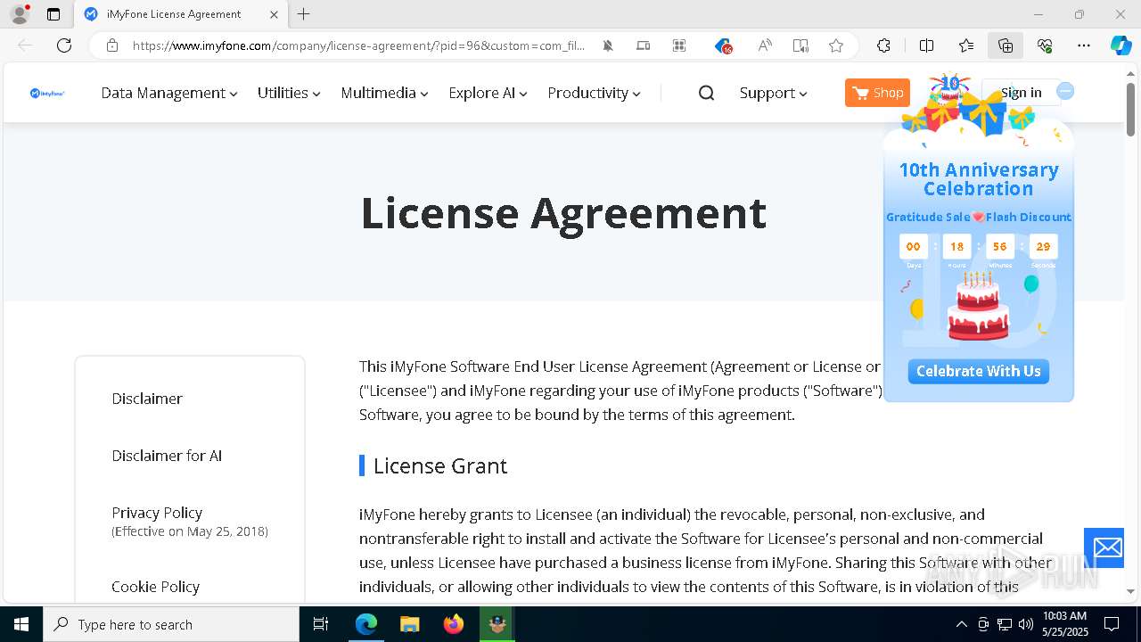The width and height of the screenshot is (1141, 642).
Task: Minimize the anniversary promo popup
Action: tap(1065, 91)
